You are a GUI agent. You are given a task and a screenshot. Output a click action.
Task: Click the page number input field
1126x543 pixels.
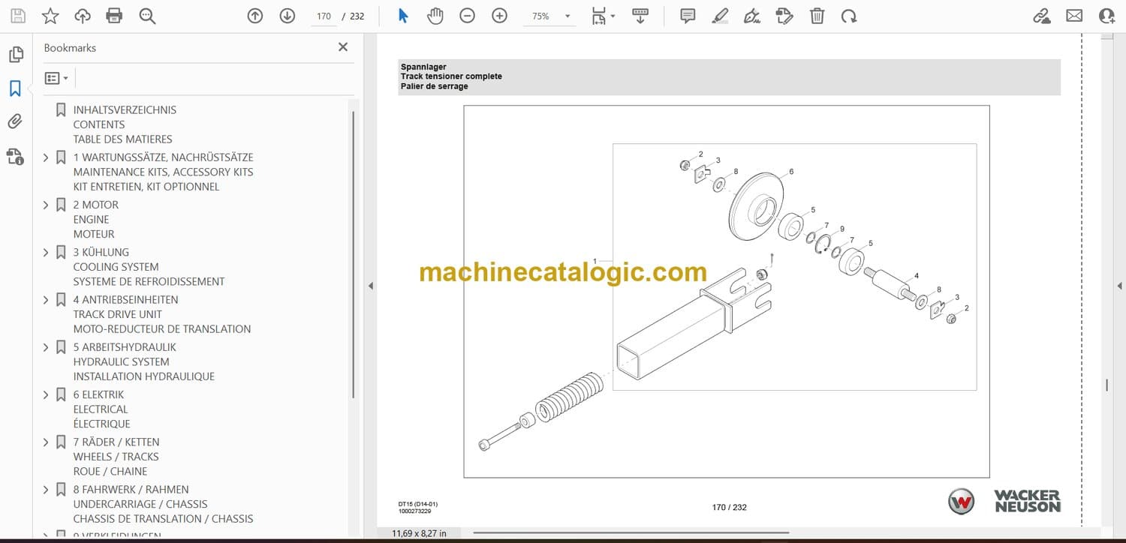coord(324,16)
